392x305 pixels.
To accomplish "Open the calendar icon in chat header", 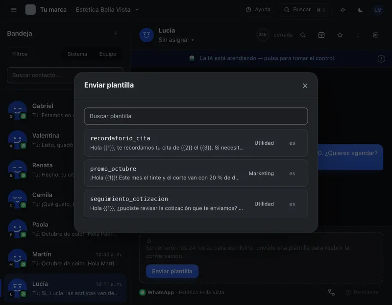I will pyautogui.click(x=321, y=35).
